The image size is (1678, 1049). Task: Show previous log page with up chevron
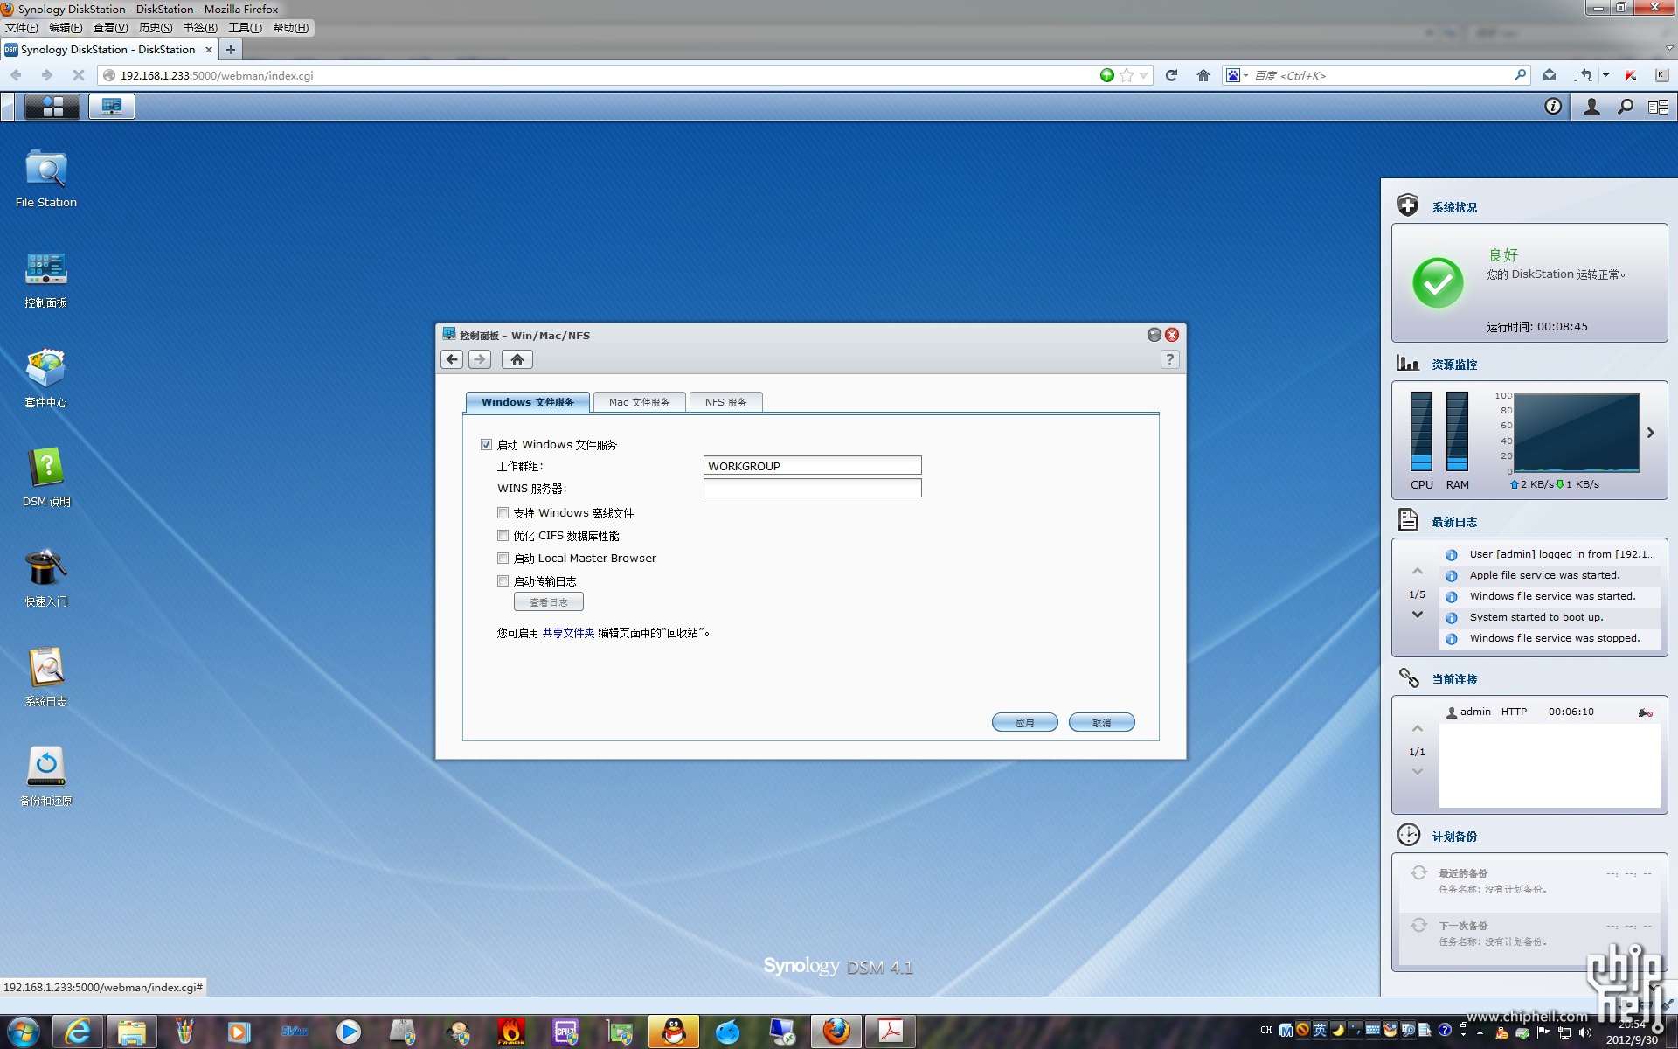(1418, 571)
